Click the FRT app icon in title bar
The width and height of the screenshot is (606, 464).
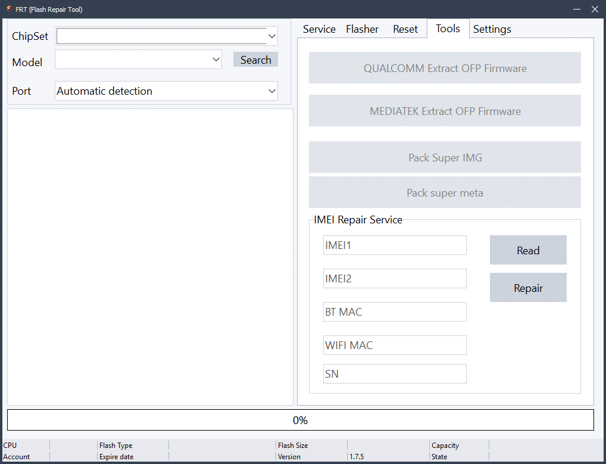10,9
